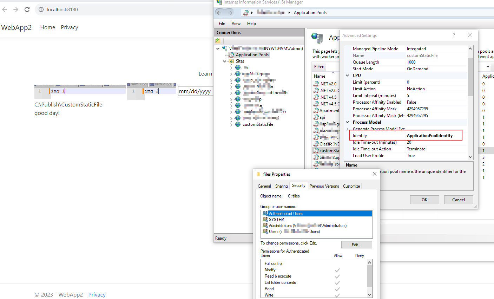Switch to the Sharing tab
This screenshot has height=299, width=494.
[281, 186]
